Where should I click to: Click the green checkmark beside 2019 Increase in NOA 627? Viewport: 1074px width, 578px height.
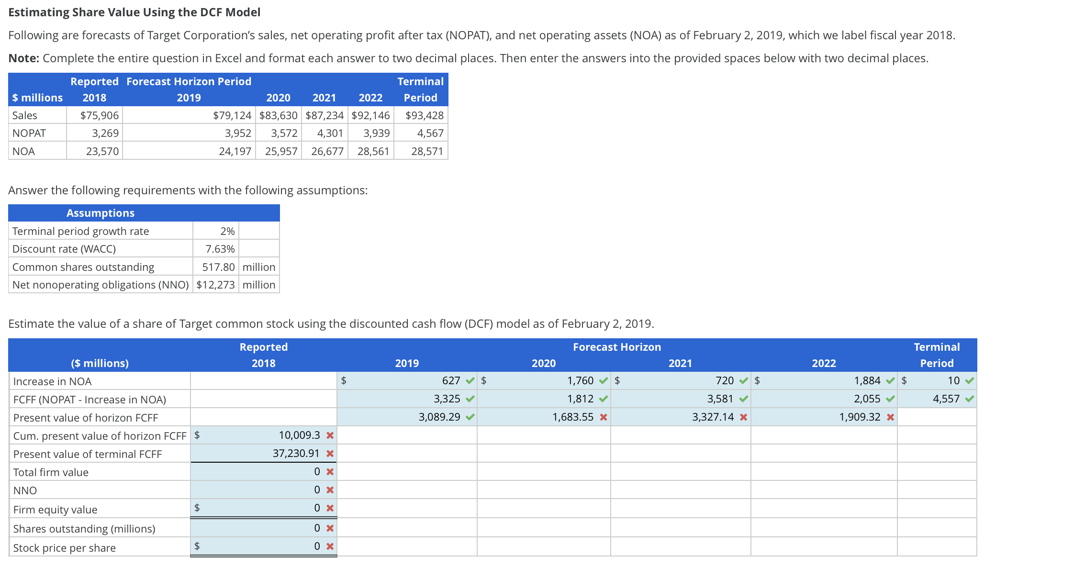pyautogui.click(x=469, y=380)
